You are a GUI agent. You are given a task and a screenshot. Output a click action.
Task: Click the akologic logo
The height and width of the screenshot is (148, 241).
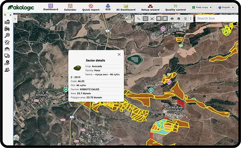click(x=21, y=8)
